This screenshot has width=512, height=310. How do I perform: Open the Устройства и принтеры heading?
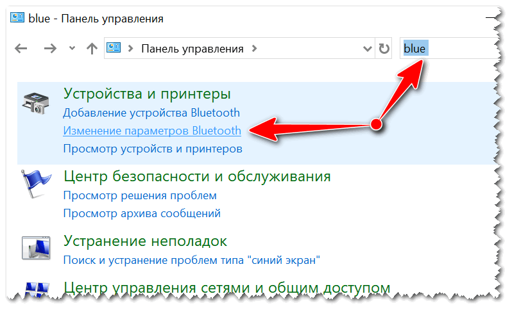click(147, 94)
